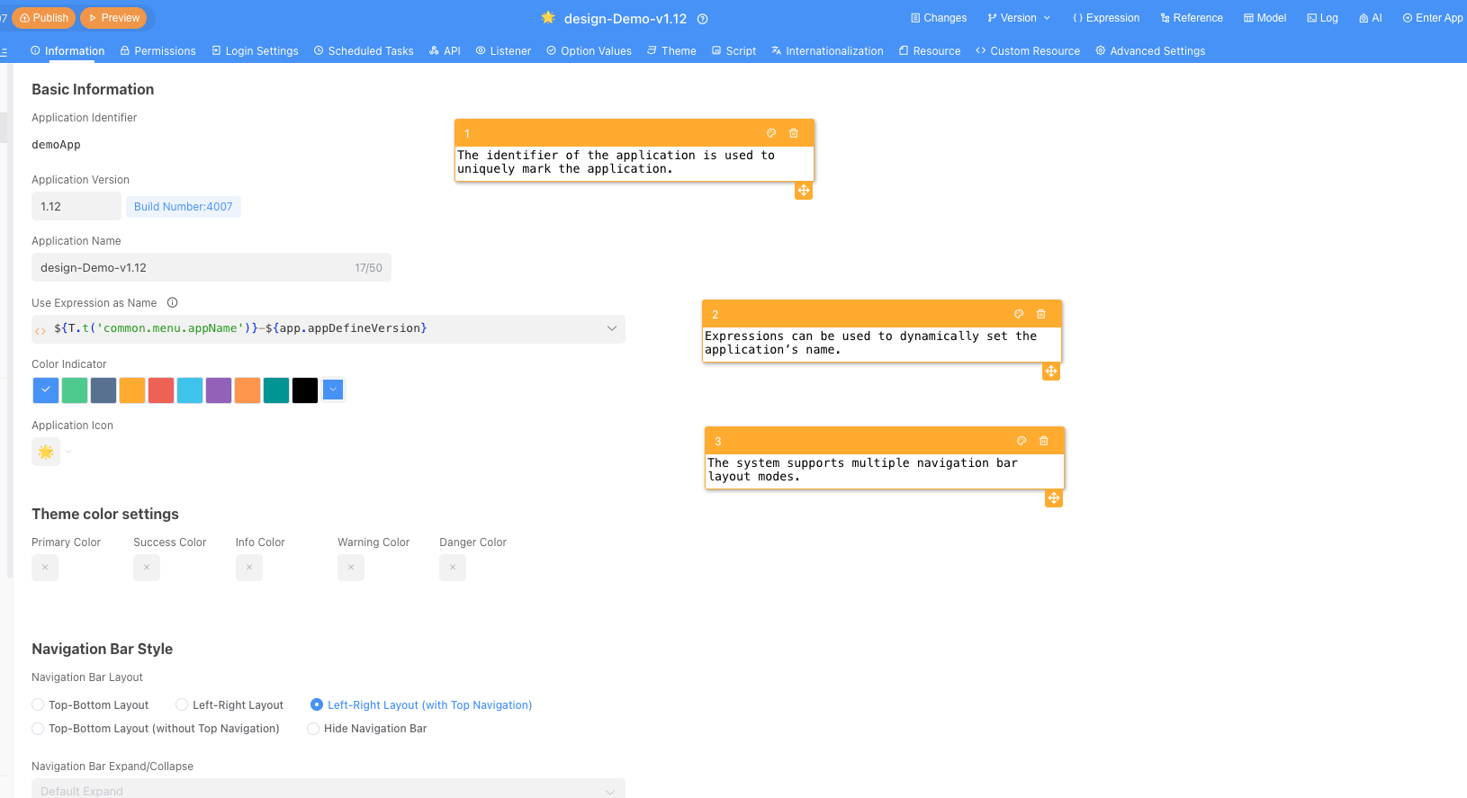This screenshot has width=1467, height=798.
Task: Click the move handle below note 3
Action: 1054,498
